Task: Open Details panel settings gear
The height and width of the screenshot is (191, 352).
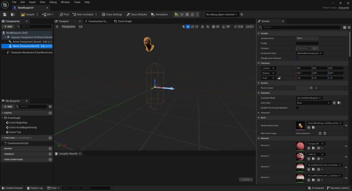Action: (x=349, y=27)
